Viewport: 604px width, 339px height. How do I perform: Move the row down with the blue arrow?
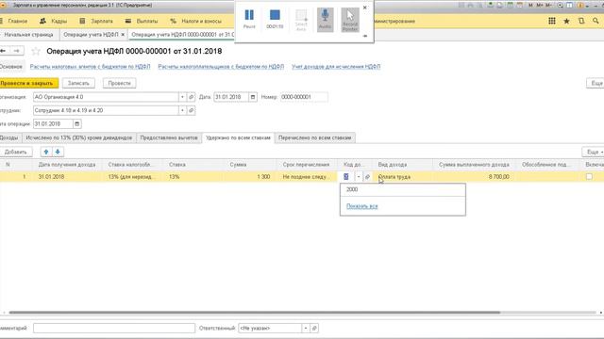click(58, 152)
